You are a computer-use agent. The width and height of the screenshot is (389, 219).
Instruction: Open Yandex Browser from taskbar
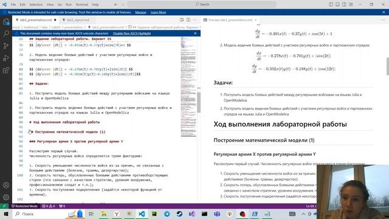click(x=116, y=214)
